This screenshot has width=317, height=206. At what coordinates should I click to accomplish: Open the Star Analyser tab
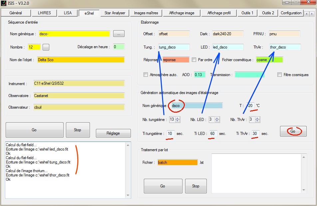pos(115,13)
